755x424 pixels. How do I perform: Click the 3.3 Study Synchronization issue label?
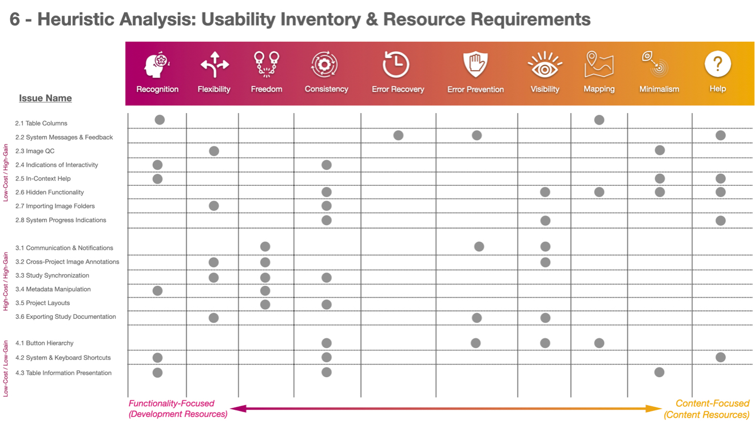(52, 275)
